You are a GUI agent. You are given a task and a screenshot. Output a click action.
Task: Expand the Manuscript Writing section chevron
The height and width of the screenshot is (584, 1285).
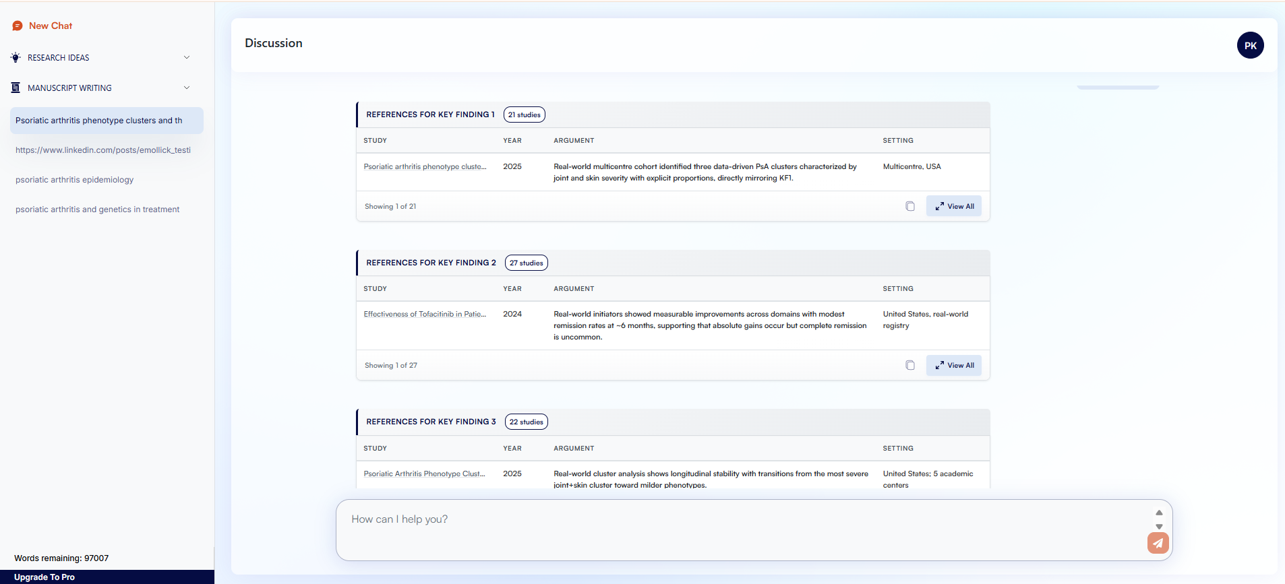tap(187, 88)
